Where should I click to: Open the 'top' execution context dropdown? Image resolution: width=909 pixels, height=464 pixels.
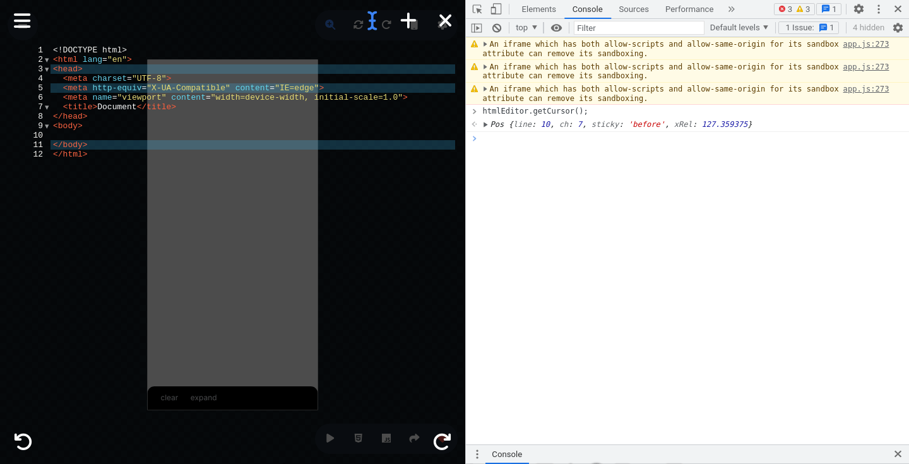tap(526, 28)
